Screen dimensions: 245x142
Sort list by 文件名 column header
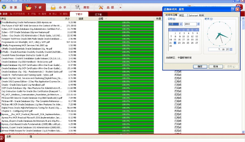point(31,19)
